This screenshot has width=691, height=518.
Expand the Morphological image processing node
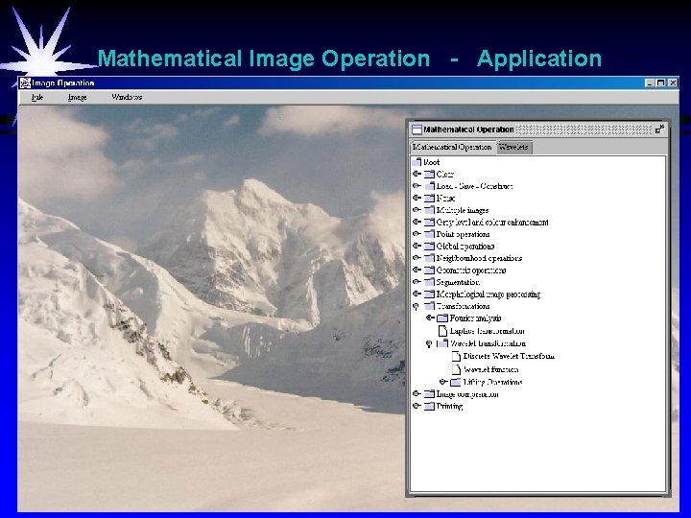tap(417, 294)
